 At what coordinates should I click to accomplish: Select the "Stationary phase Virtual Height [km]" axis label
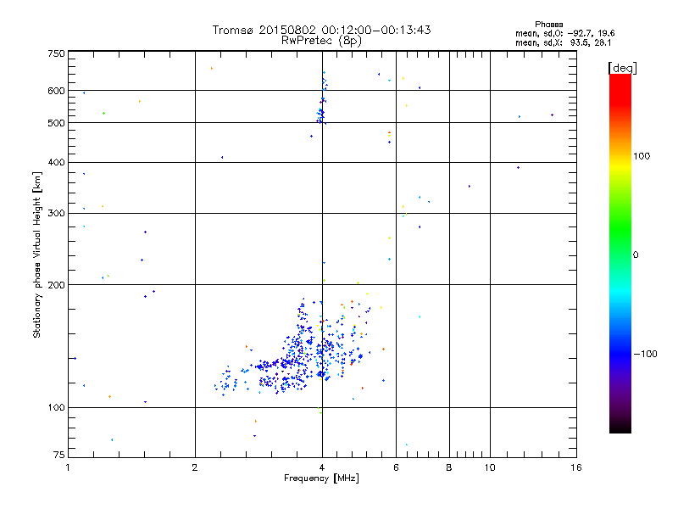(x=36, y=255)
